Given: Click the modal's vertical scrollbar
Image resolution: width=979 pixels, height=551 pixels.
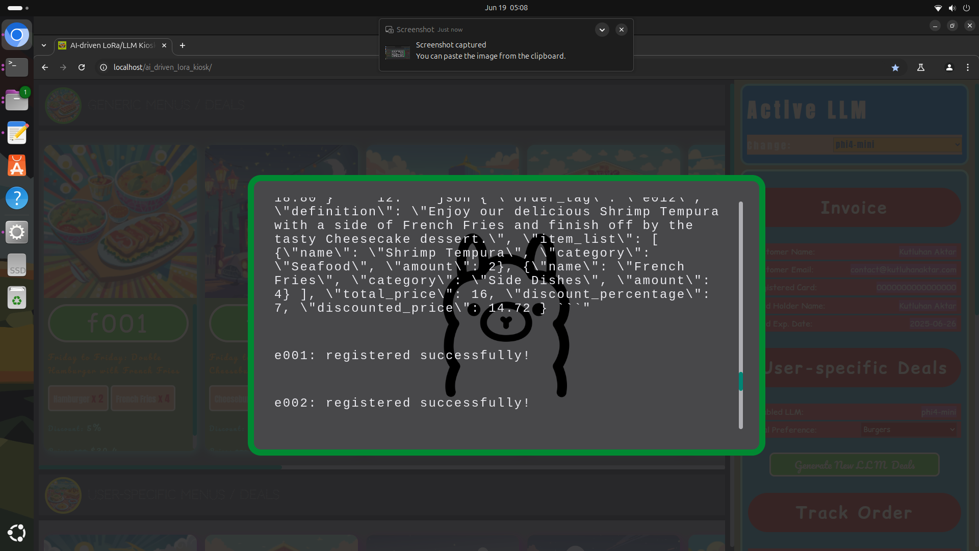Looking at the screenshot, I should 740,315.
